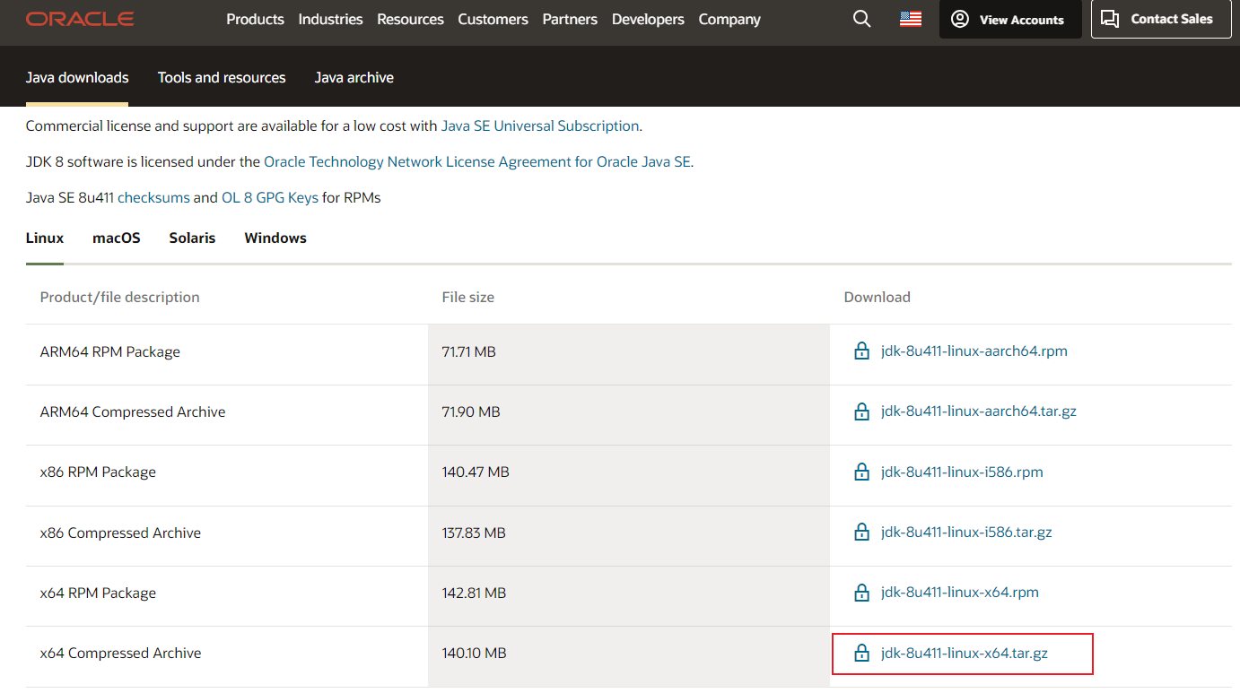Switch to the Solaris platform tab

[192, 238]
